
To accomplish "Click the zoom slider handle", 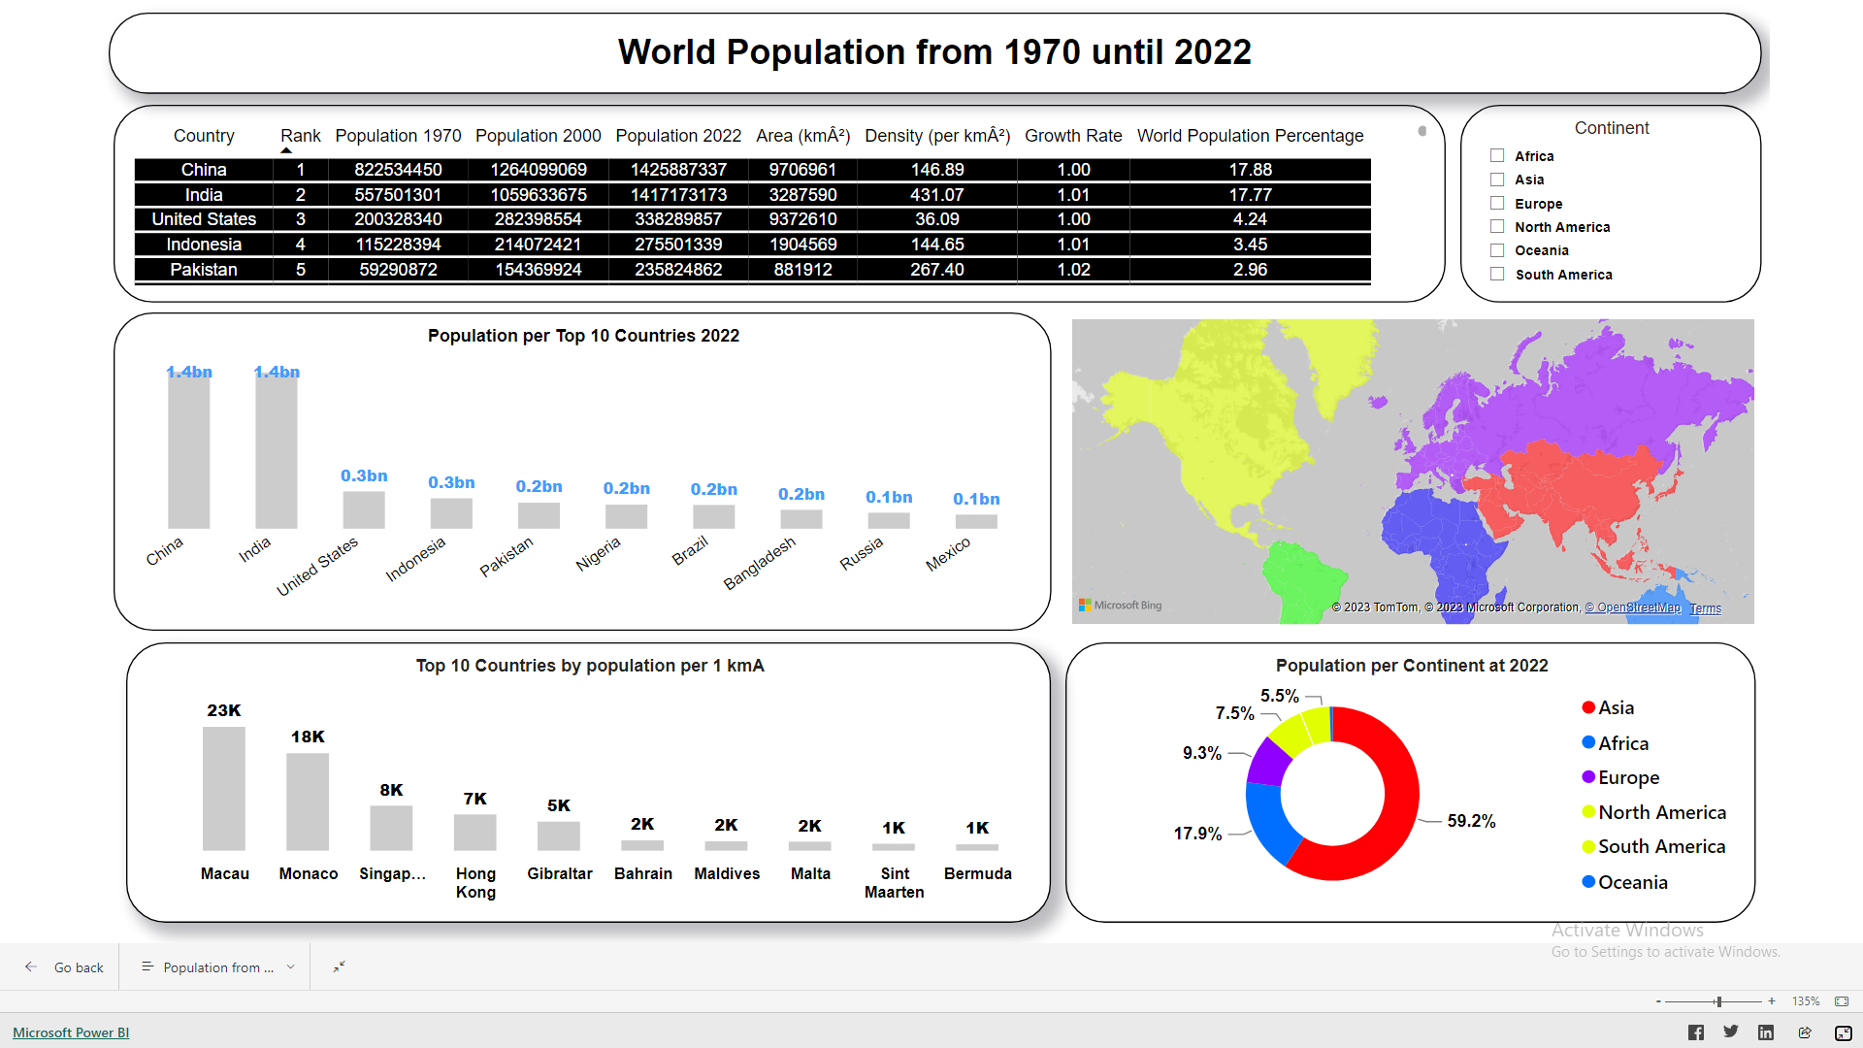I will pos(1718,1001).
